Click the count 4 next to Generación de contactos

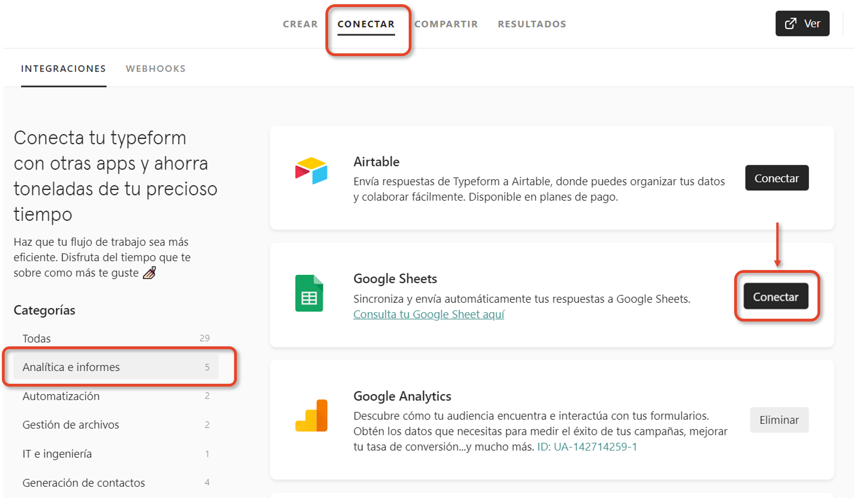pos(207,482)
